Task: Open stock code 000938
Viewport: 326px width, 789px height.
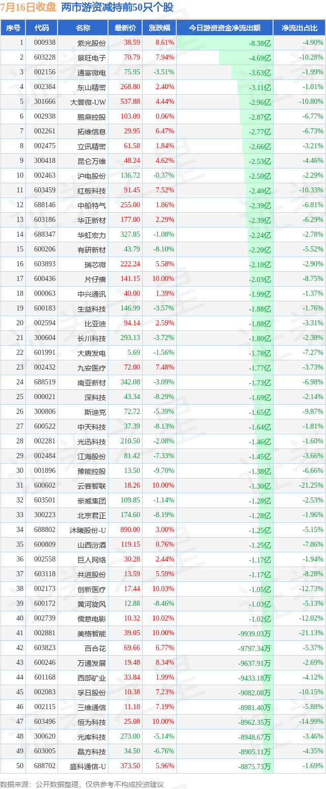Action: coord(45,43)
